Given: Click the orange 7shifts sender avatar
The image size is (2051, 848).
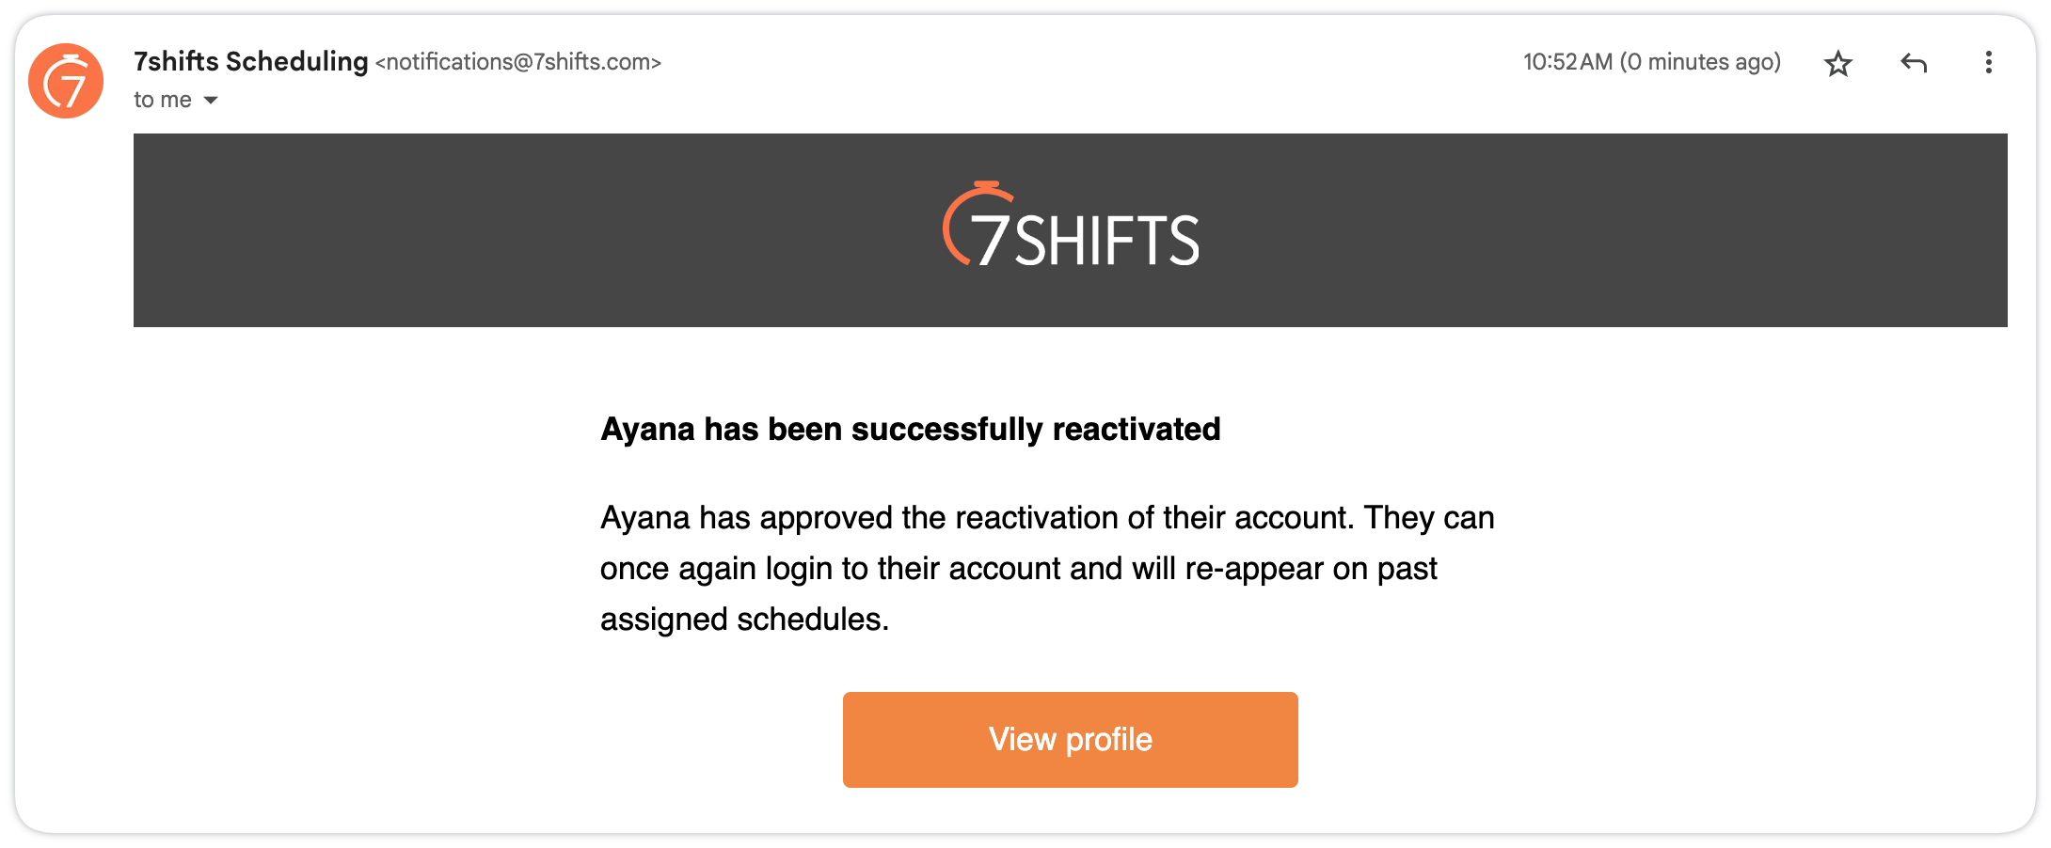Looking at the screenshot, I should pyautogui.click(x=66, y=81).
